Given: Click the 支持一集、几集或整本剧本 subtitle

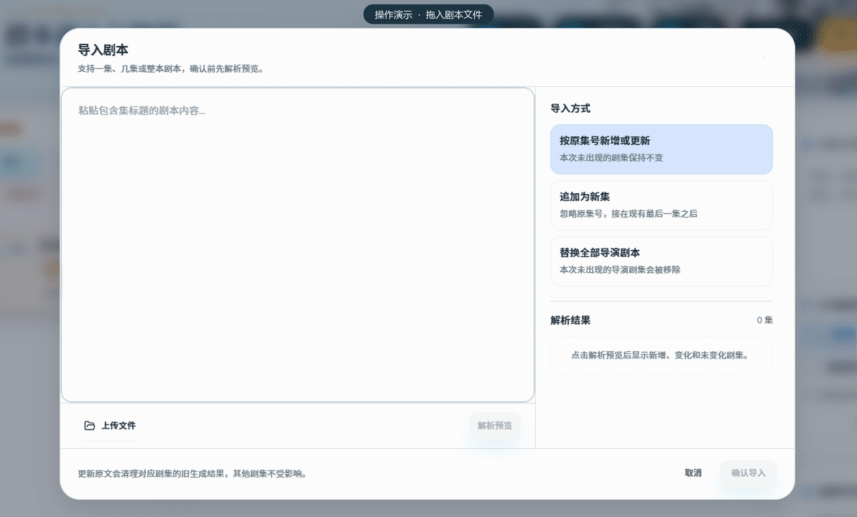Looking at the screenshot, I should [x=170, y=69].
